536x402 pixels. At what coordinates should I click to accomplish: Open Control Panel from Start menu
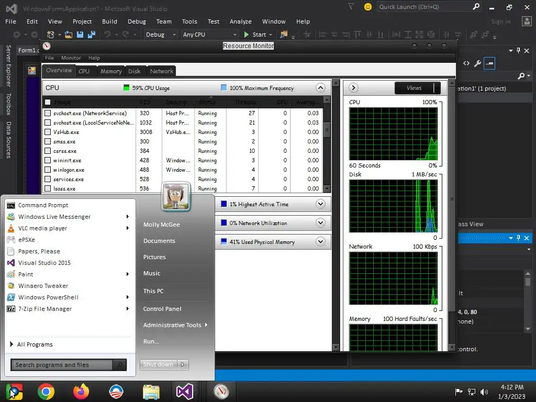pos(162,309)
